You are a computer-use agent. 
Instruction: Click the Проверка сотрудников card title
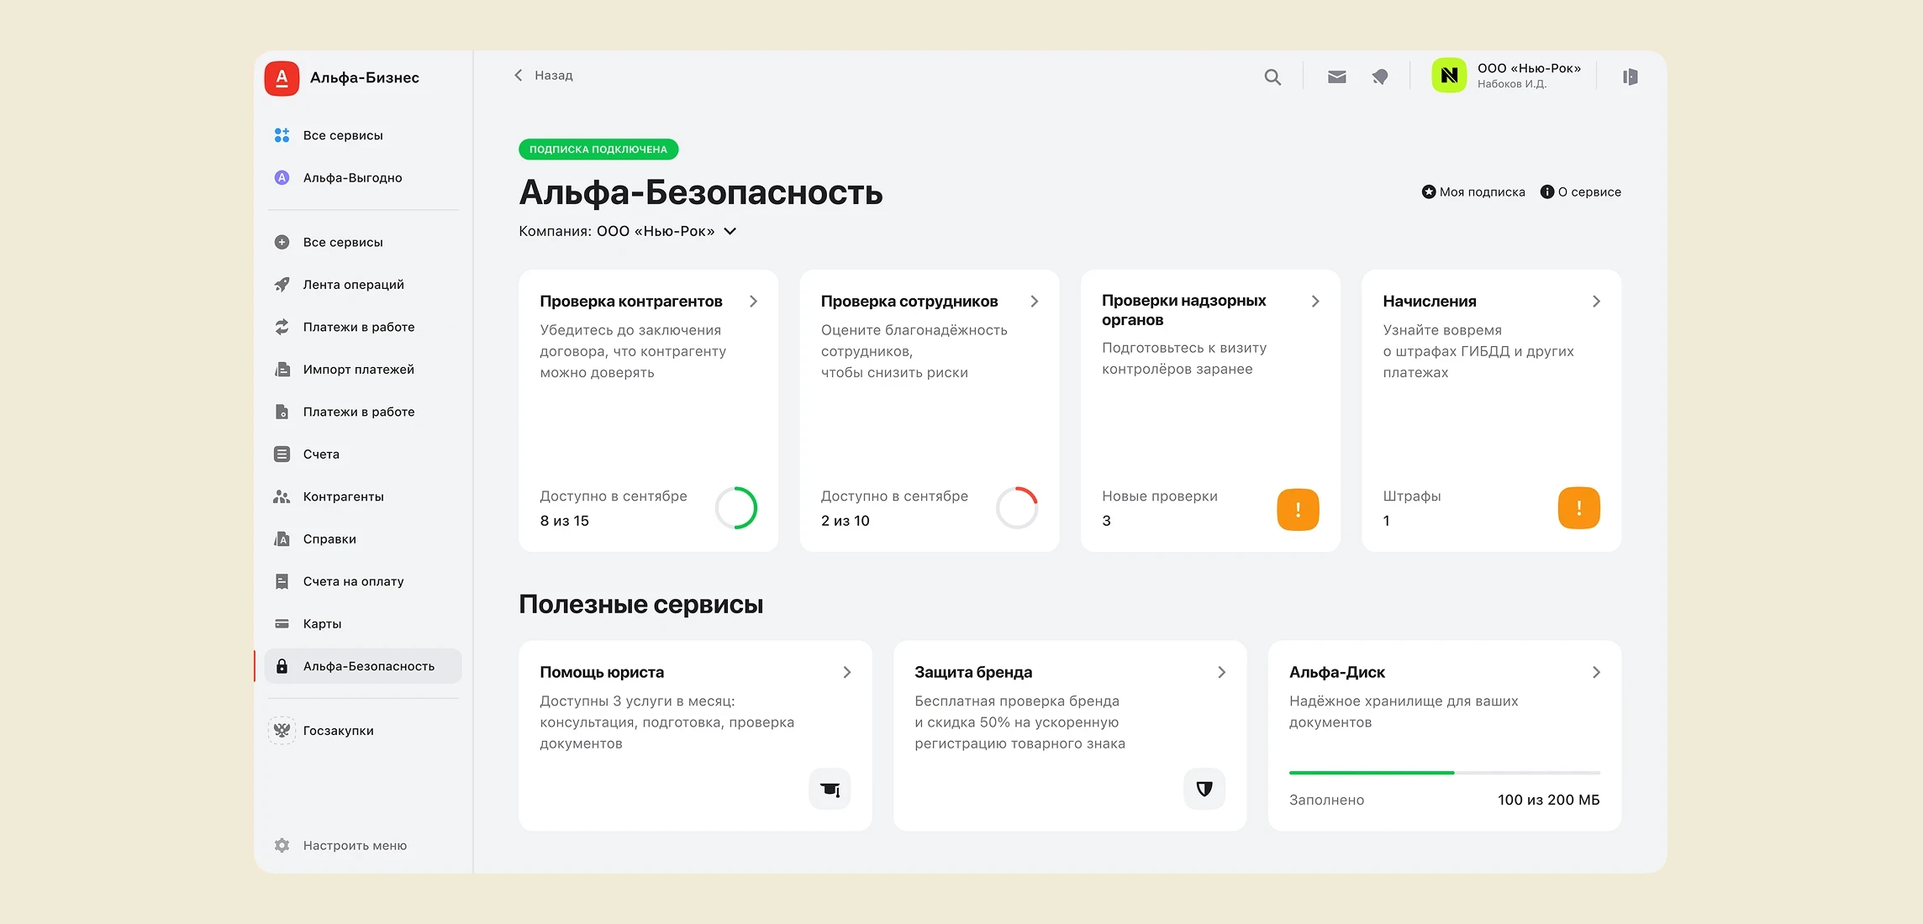(x=909, y=302)
